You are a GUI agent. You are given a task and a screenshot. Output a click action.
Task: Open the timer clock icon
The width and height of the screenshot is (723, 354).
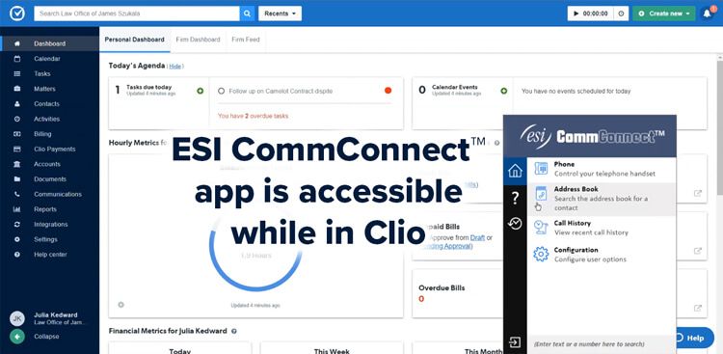(621, 14)
